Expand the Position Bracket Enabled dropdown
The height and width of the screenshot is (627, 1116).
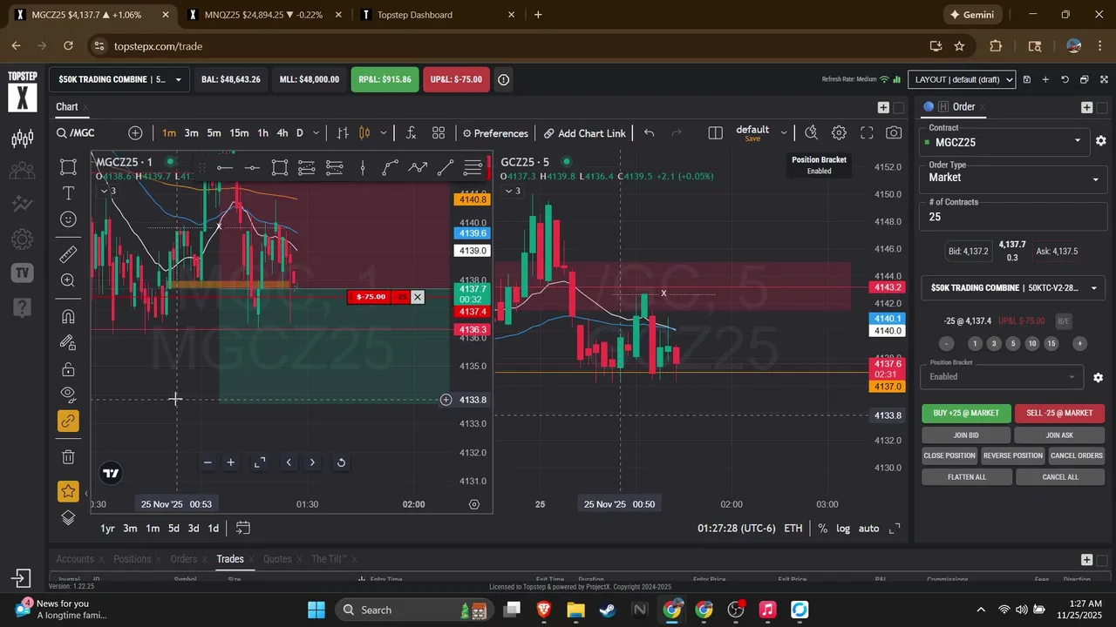(1002, 377)
